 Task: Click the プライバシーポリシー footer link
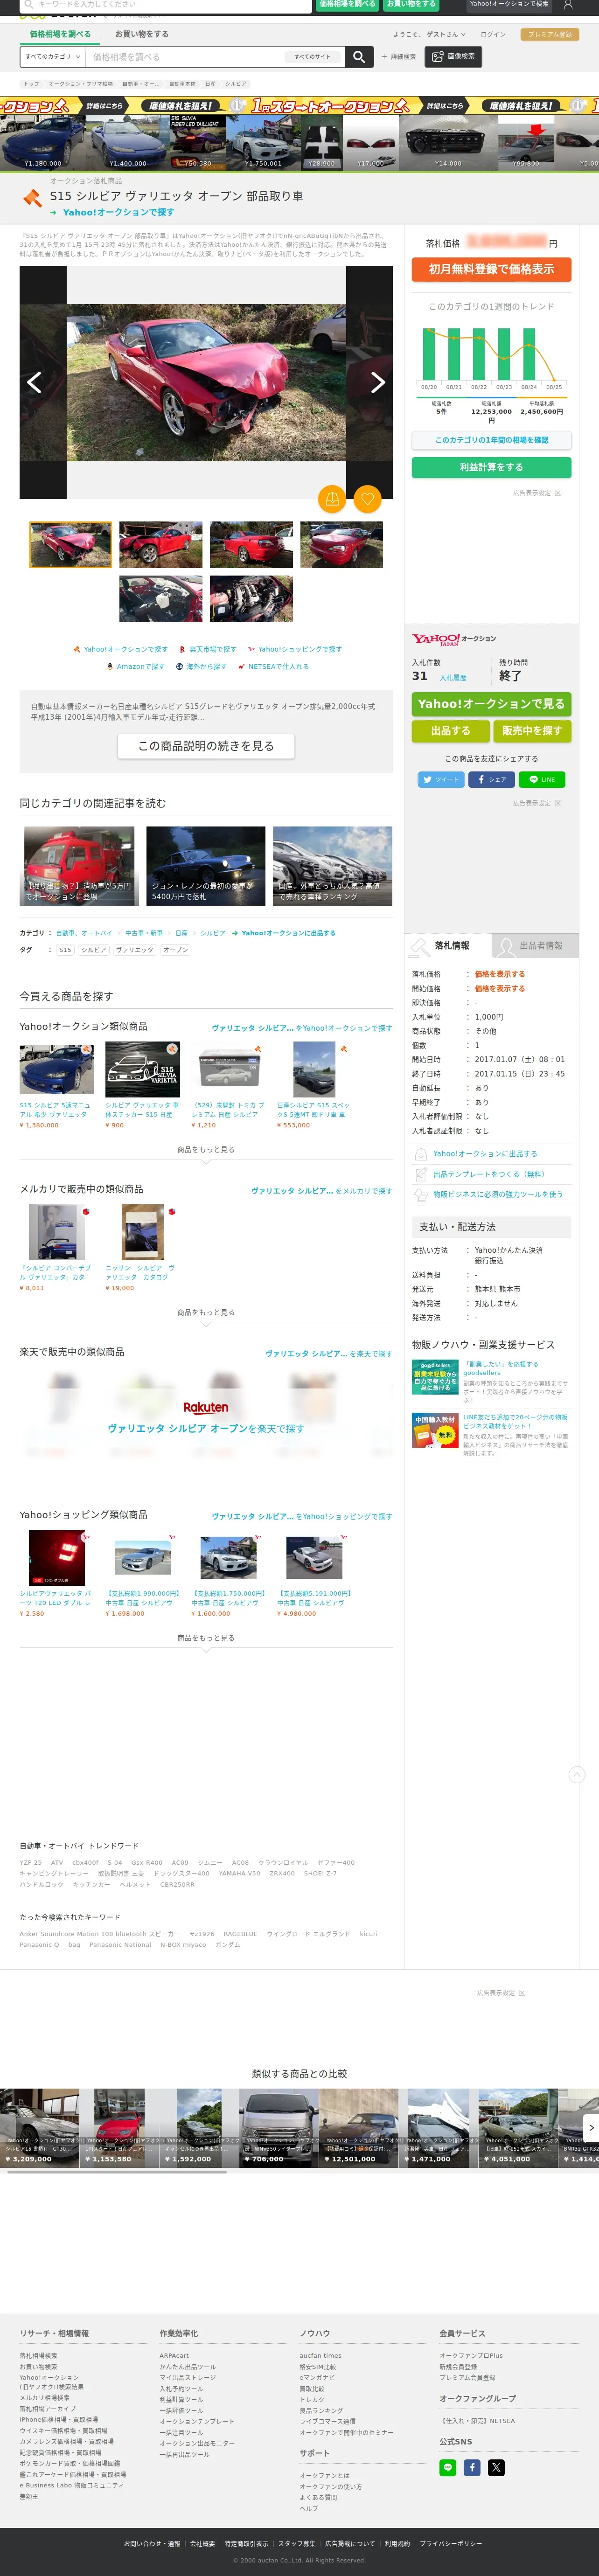tap(450, 2543)
